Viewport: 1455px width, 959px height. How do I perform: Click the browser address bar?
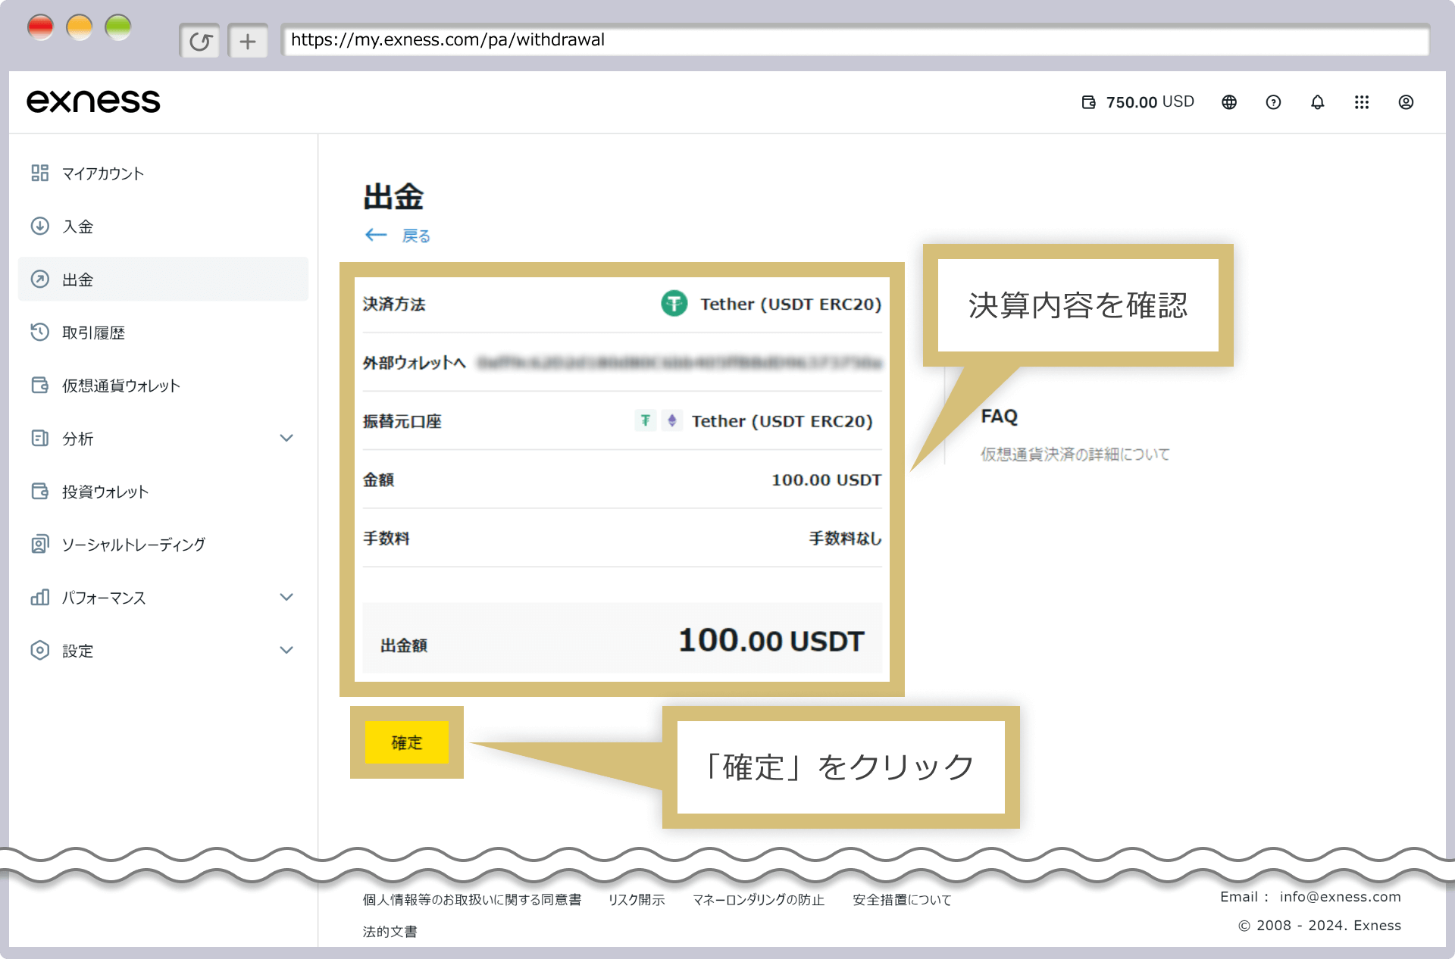tap(856, 40)
